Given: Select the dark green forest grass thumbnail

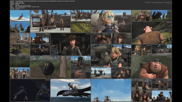Looking at the screenshot, I should coord(20,61).
